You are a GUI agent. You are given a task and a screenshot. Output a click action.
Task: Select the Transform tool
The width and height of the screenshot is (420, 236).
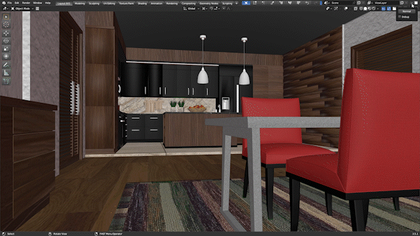pos(6,56)
